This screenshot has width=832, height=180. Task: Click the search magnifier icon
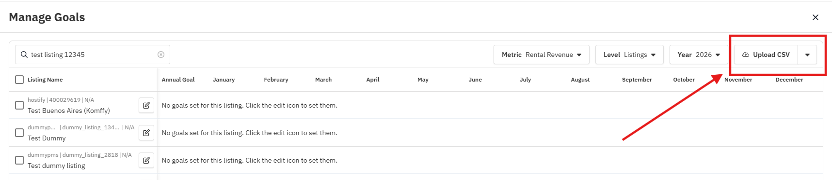click(x=24, y=55)
